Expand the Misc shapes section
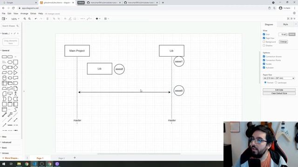298x167 pixels. pos(4,137)
